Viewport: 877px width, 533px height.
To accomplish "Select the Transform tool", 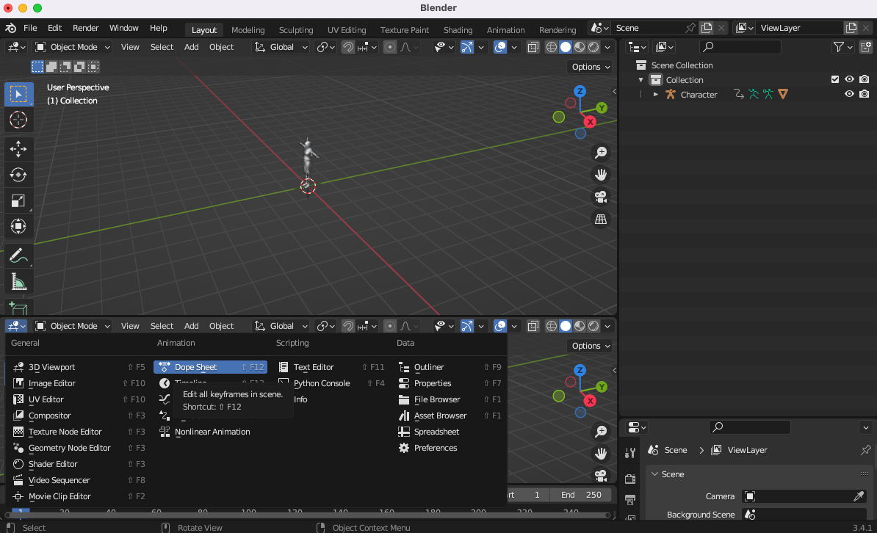I will click(18, 226).
